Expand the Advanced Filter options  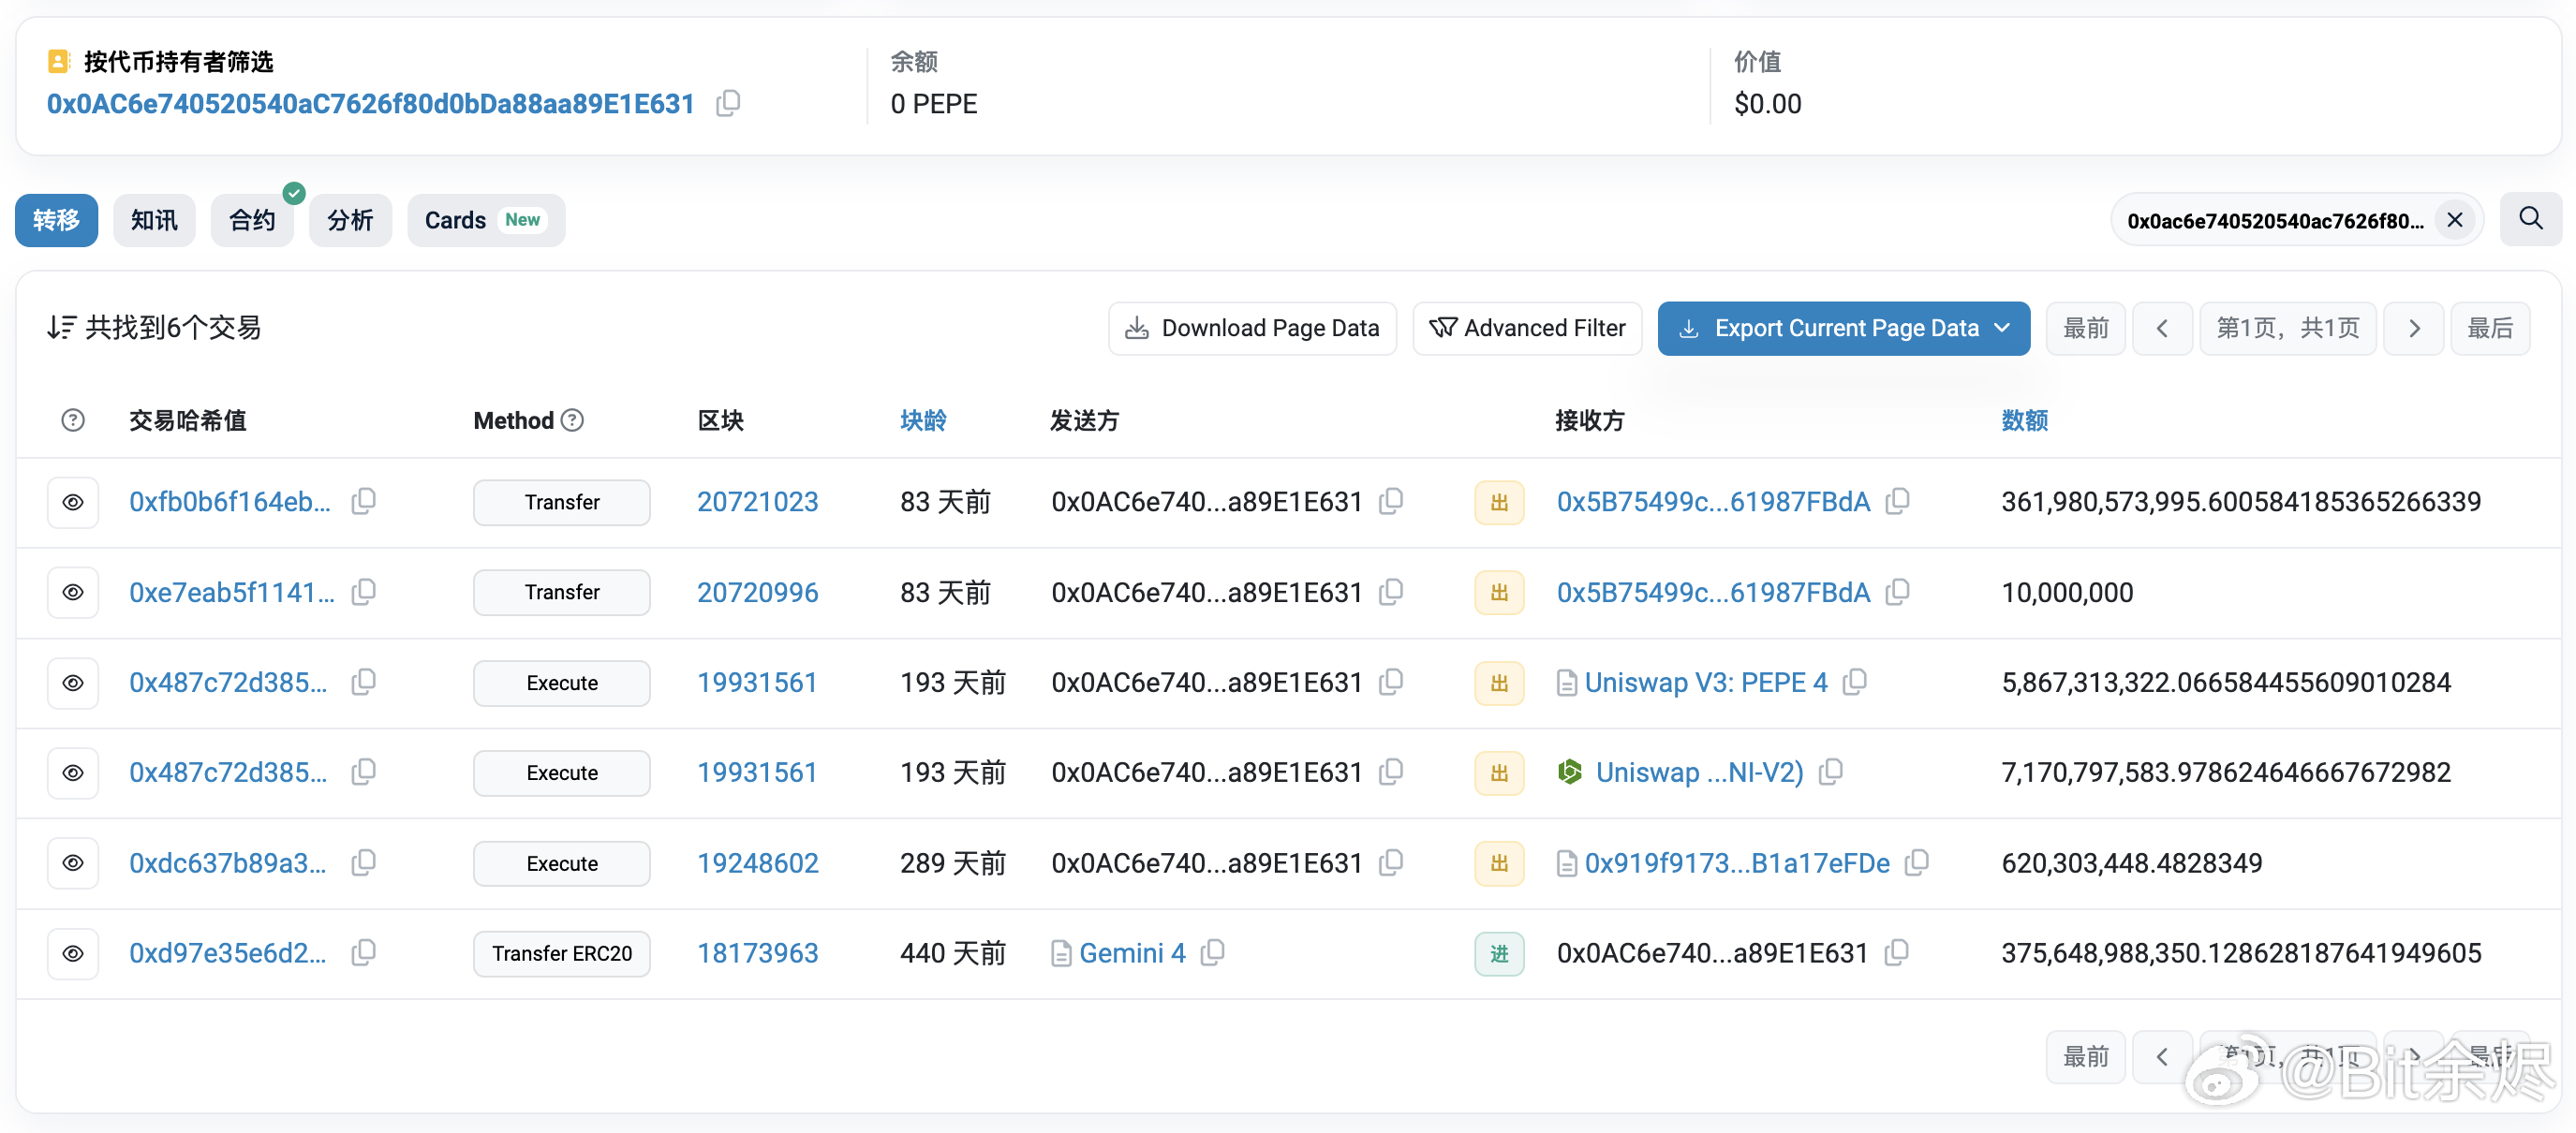click(x=1526, y=329)
